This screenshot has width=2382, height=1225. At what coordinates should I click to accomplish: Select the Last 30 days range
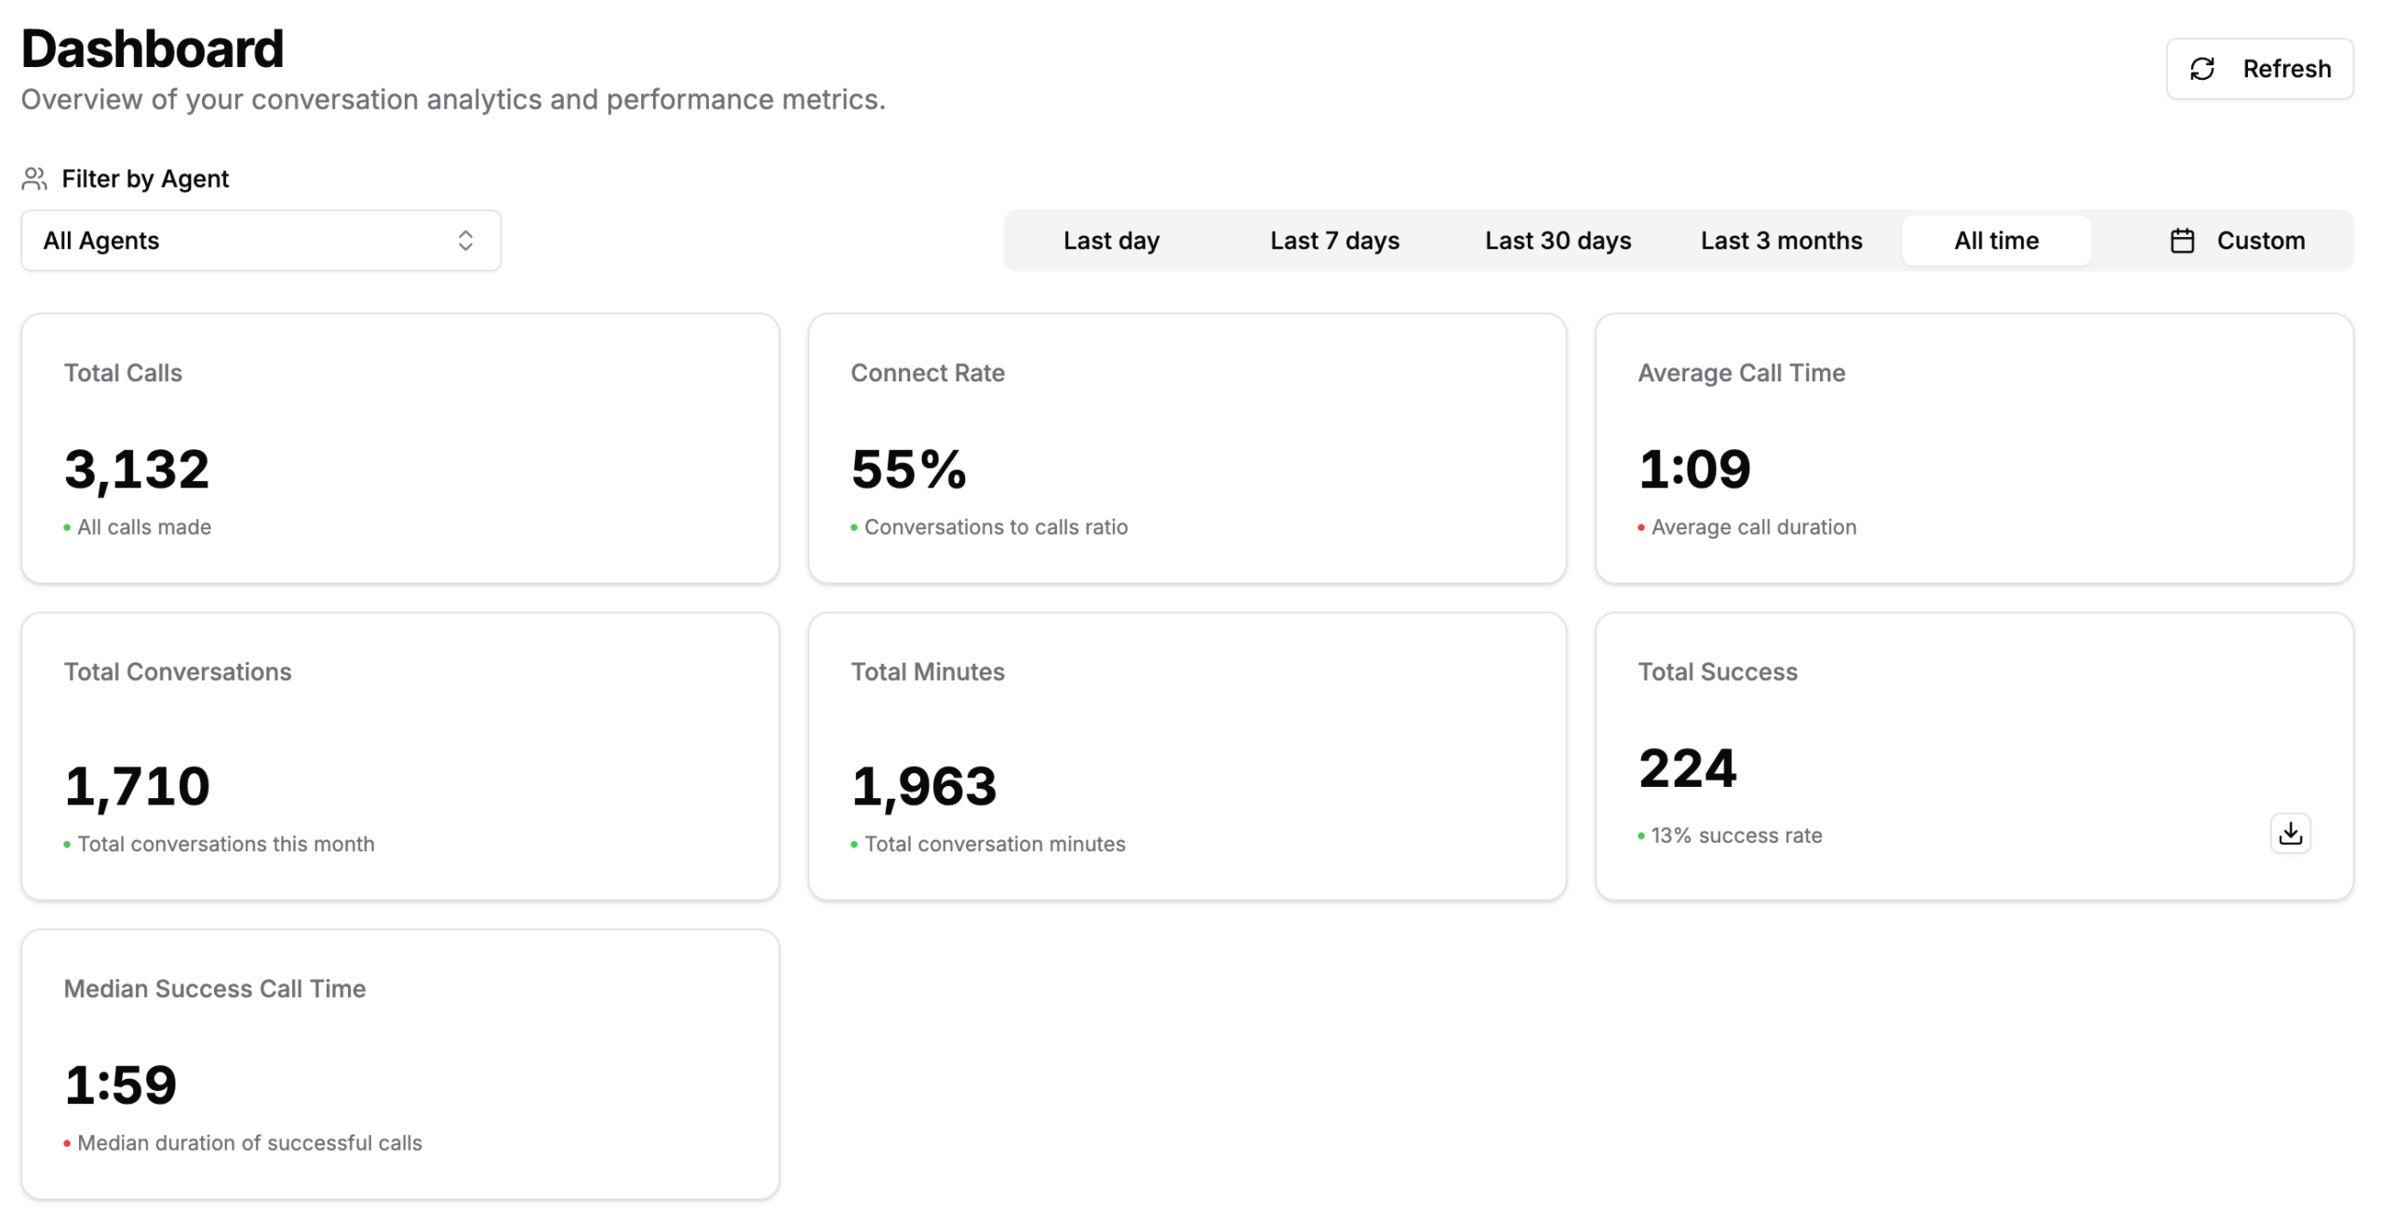1558,241
